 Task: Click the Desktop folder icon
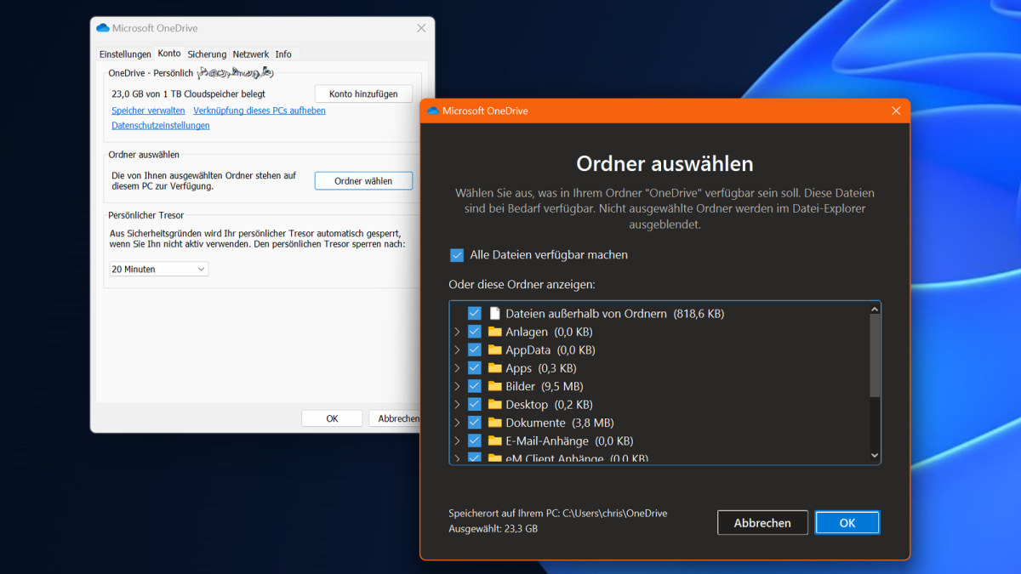click(495, 404)
